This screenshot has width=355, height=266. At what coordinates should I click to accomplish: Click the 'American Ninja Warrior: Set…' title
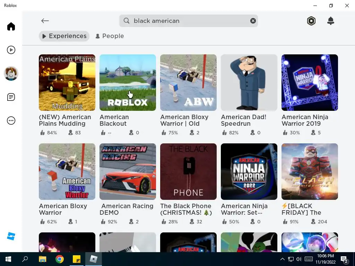coord(244,209)
